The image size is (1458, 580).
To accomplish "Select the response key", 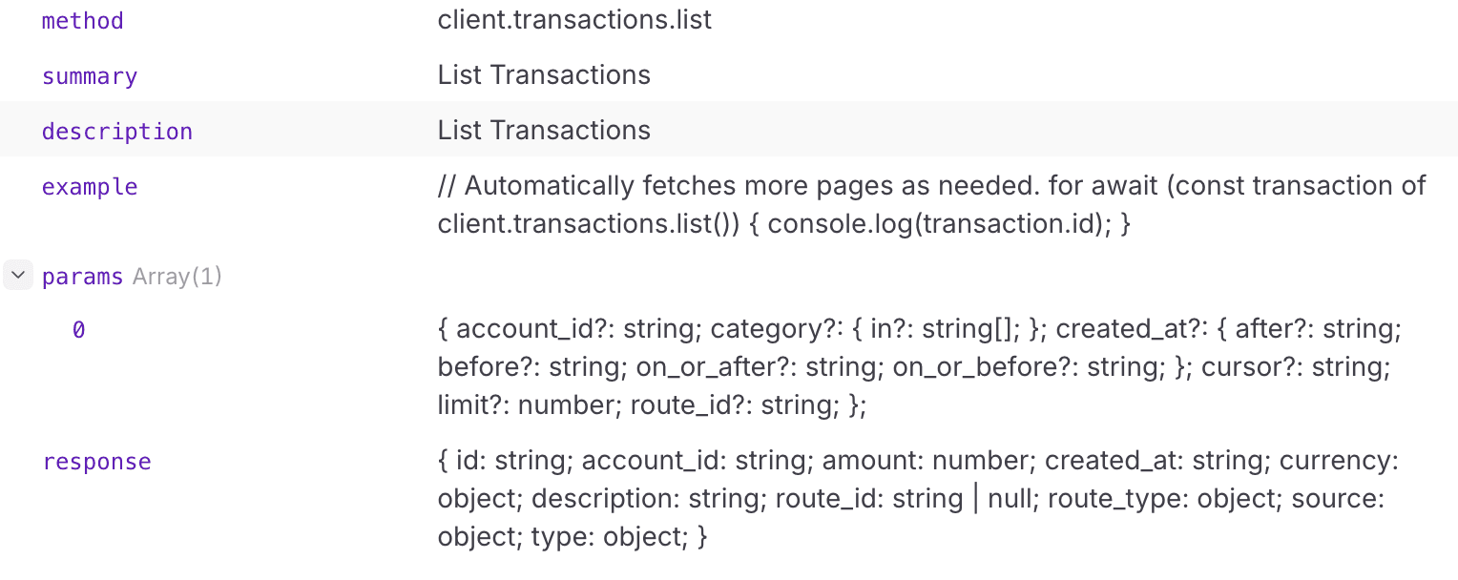I will (97, 462).
